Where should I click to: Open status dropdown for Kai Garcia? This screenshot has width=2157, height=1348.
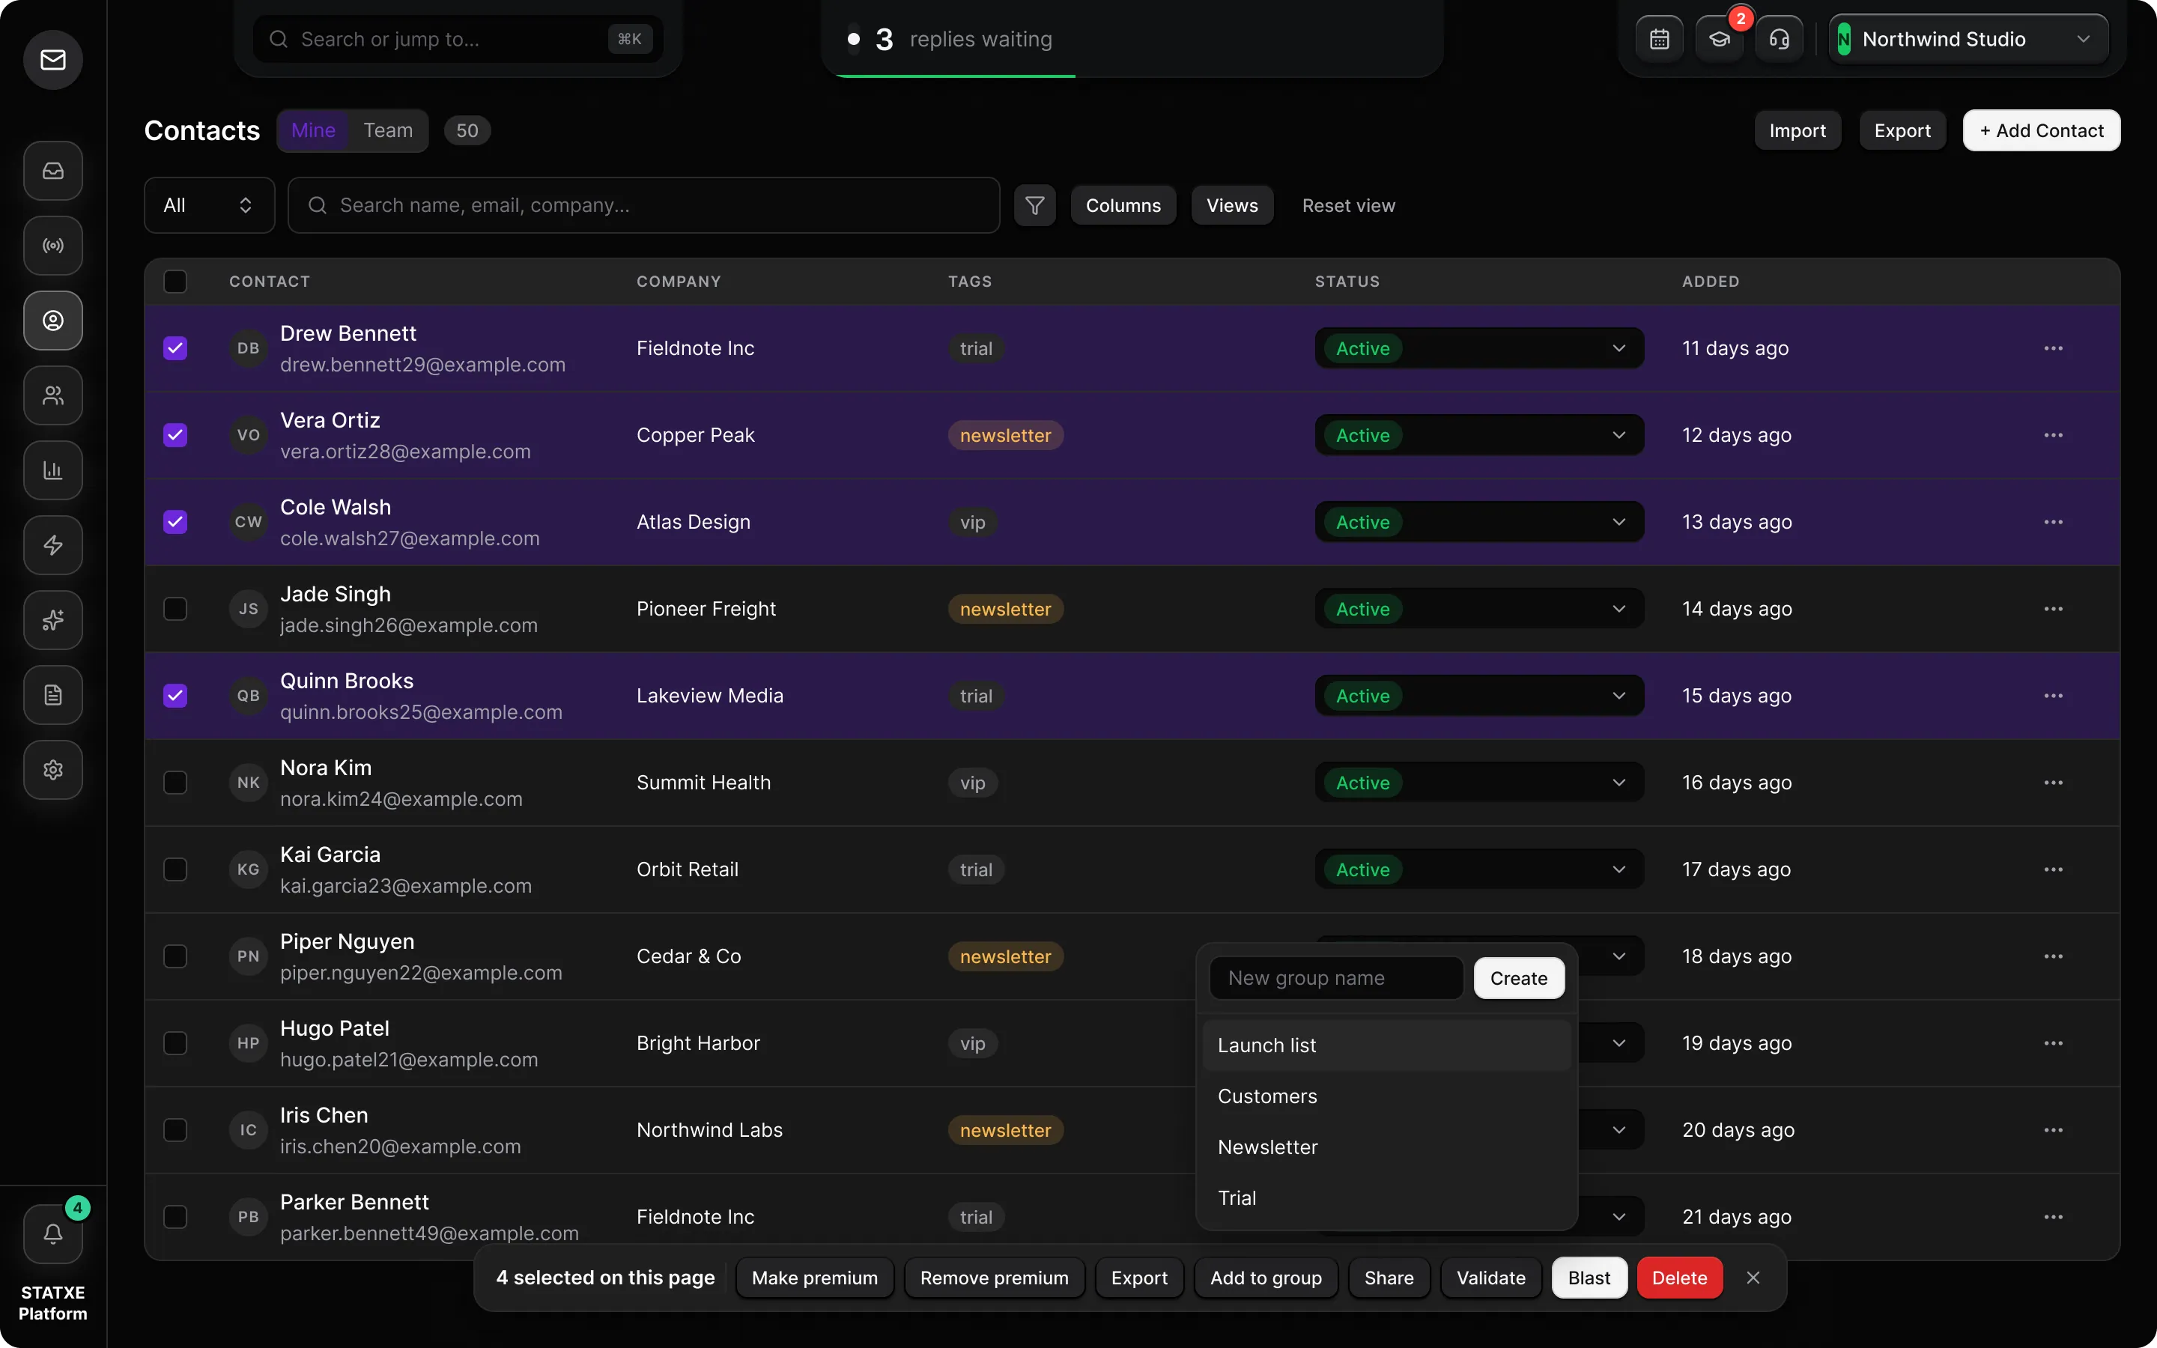tap(1478, 869)
